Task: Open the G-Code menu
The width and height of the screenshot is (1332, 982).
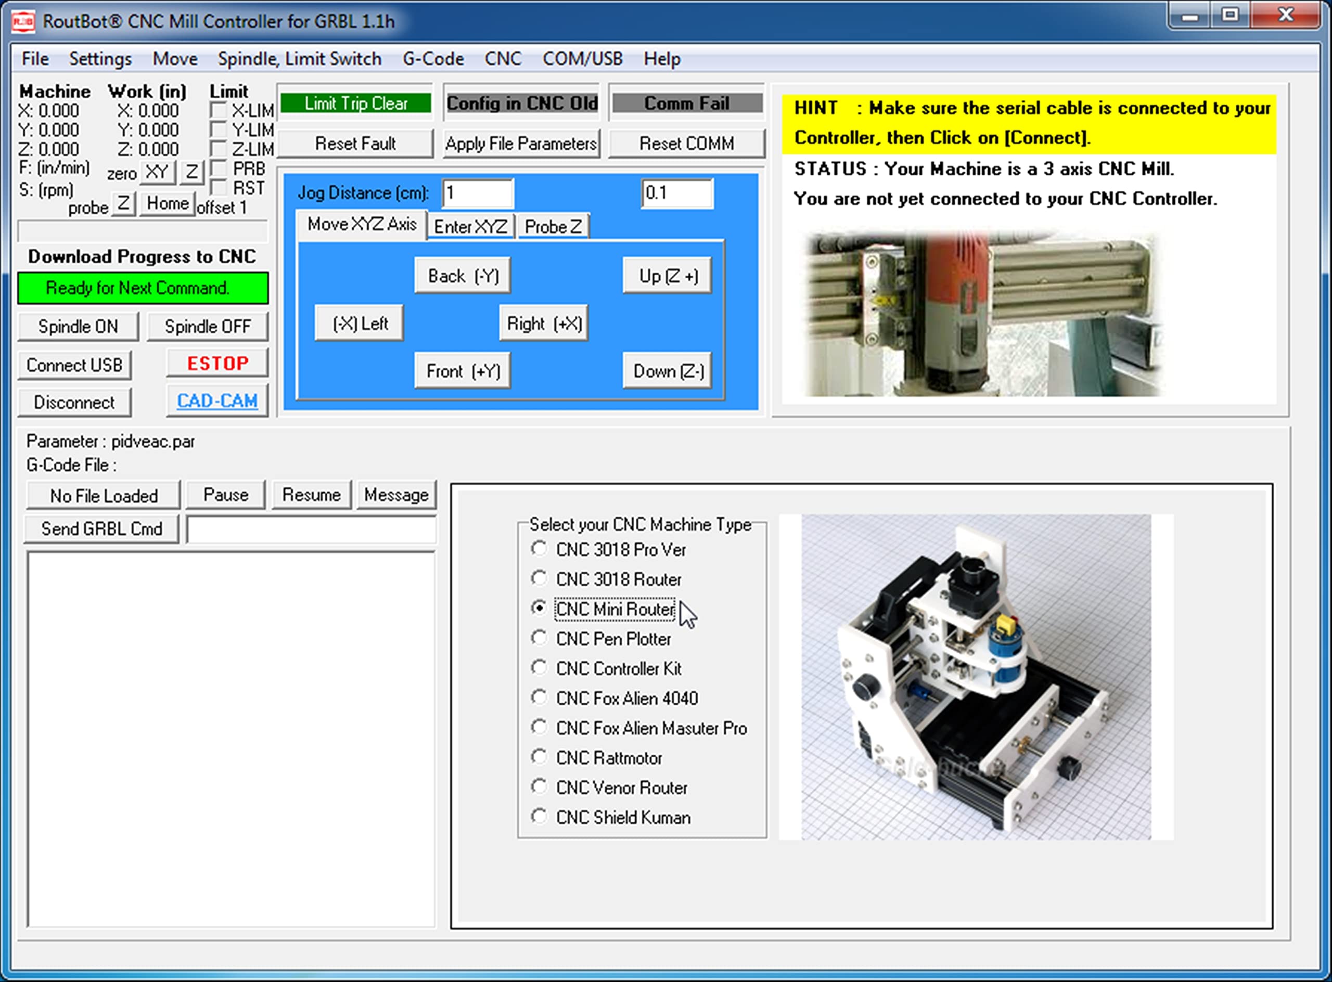Action: pos(433,59)
